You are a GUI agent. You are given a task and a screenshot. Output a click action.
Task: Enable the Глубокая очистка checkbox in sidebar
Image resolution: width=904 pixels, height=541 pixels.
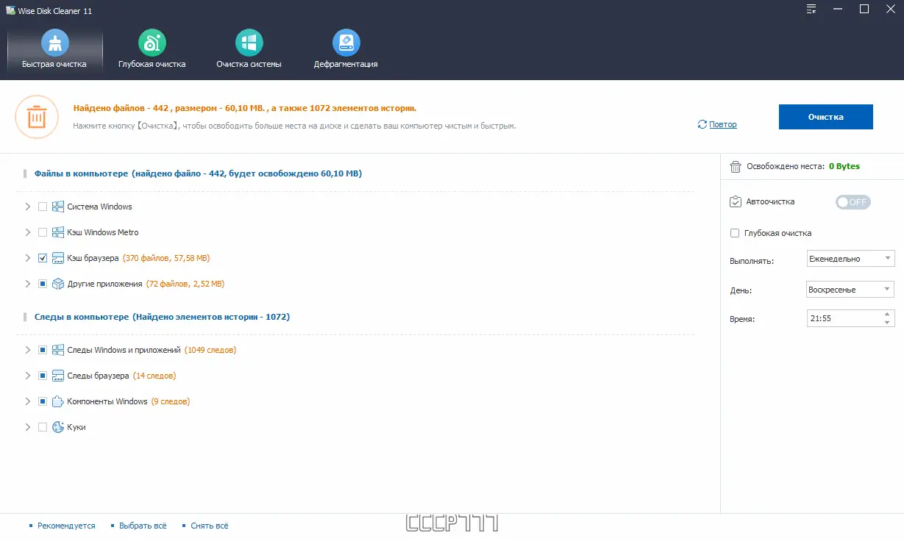[x=735, y=233]
